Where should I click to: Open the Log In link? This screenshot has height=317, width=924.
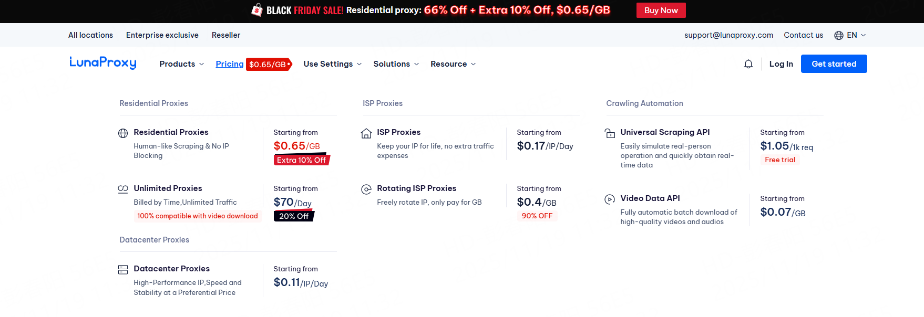(781, 64)
